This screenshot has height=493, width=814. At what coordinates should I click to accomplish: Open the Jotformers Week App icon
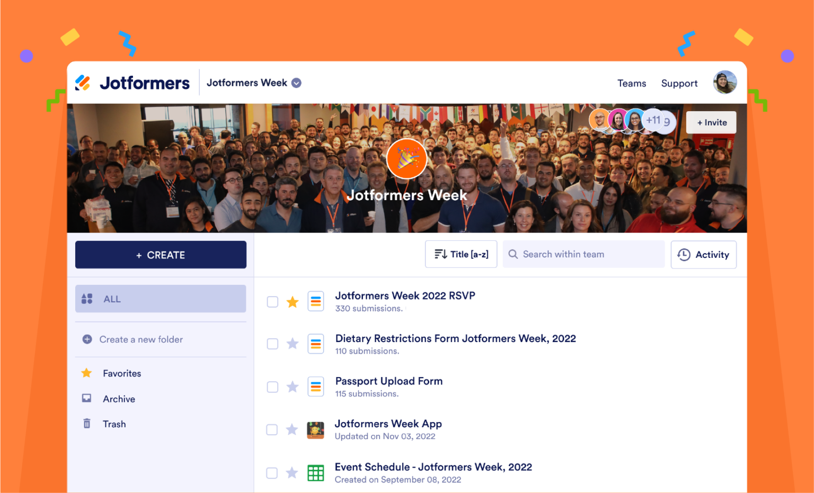click(316, 430)
